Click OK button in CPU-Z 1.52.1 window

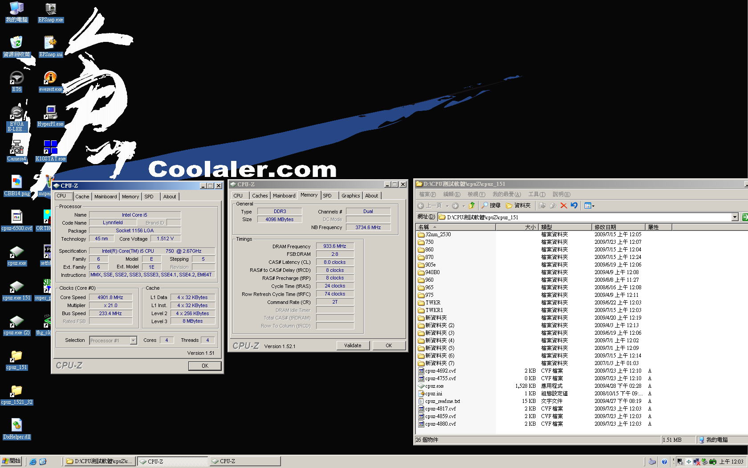389,345
